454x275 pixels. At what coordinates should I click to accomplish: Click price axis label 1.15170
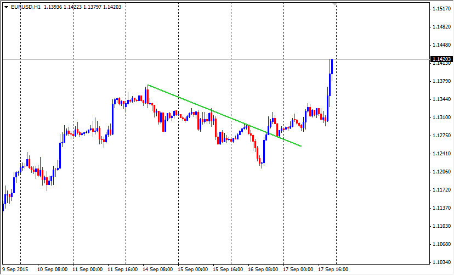pos(441,9)
